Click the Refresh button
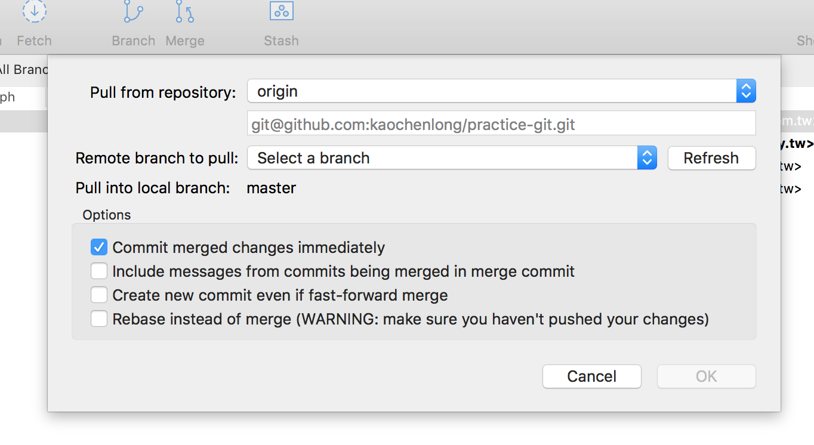This screenshot has height=445, width=814. [x=711, y=158]
